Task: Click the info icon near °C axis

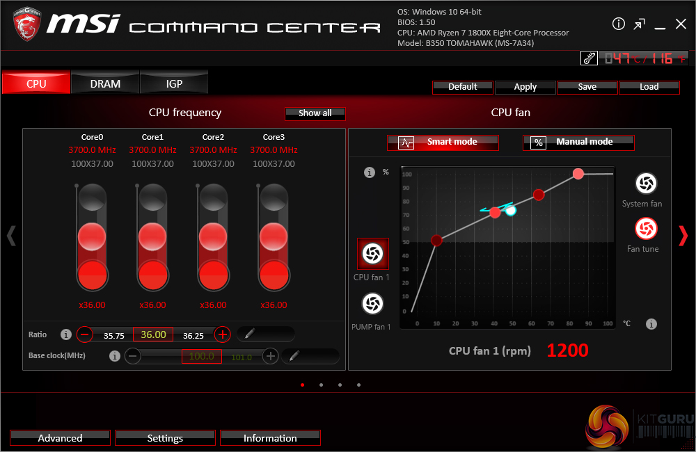Action: pyautogui.click(x=651, y=324)
